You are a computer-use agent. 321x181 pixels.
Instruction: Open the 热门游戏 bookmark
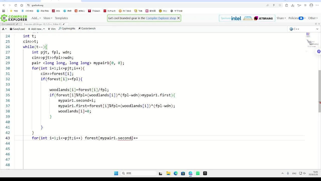[x=125, y=11]
